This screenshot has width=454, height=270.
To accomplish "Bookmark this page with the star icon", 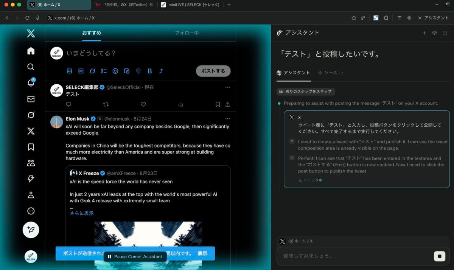I will pos(354,18).
